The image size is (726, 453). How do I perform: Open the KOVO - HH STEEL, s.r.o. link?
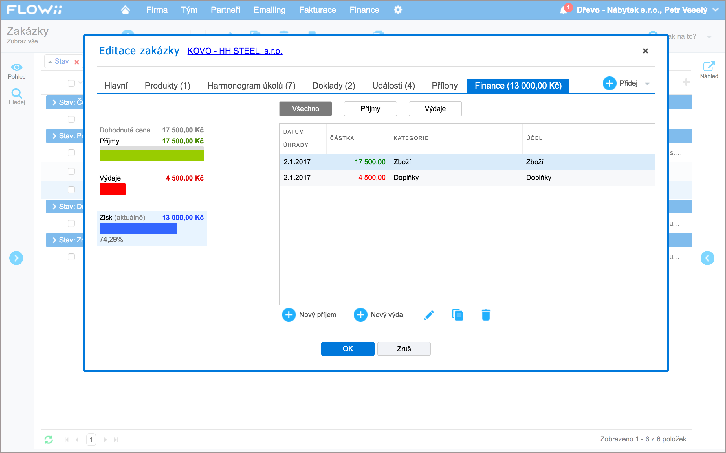235,51
